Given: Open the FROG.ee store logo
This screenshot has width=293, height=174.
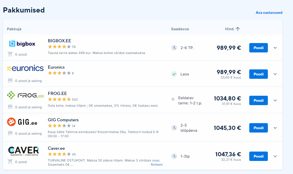Looking at the screenshot, I should [25, 95].
